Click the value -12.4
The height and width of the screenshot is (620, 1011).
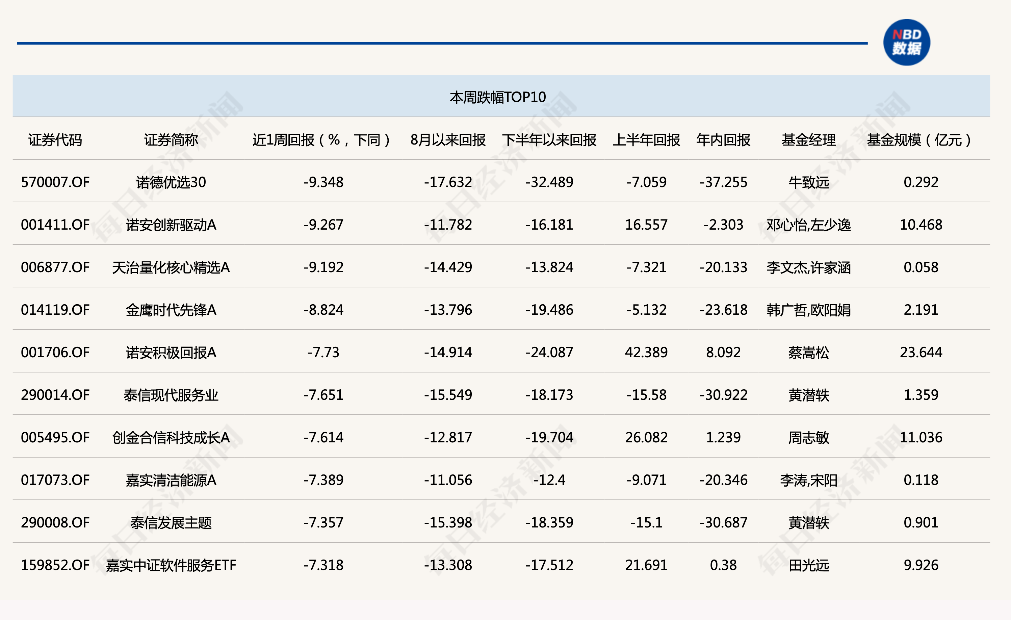pyautogui.click(x=549, y=480)
